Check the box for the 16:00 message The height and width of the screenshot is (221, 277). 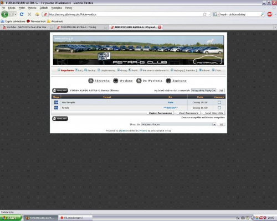pos(219,108)
